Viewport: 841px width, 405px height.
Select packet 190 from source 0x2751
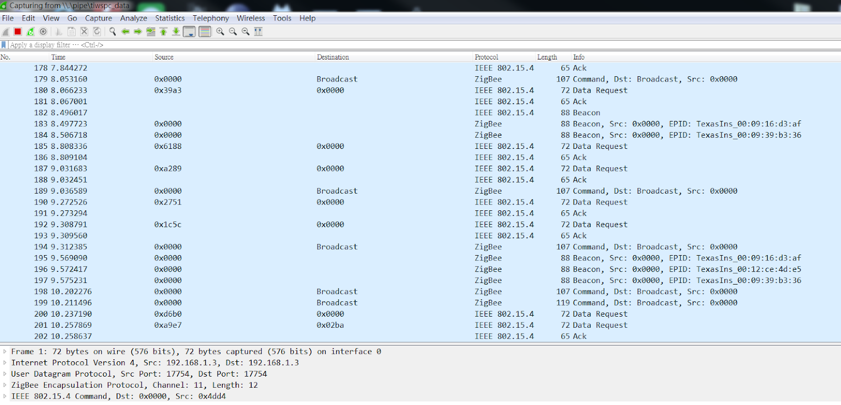[x=420, y=202]
